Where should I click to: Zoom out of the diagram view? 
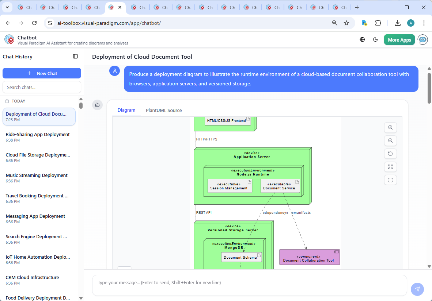(x=390, y=140)
